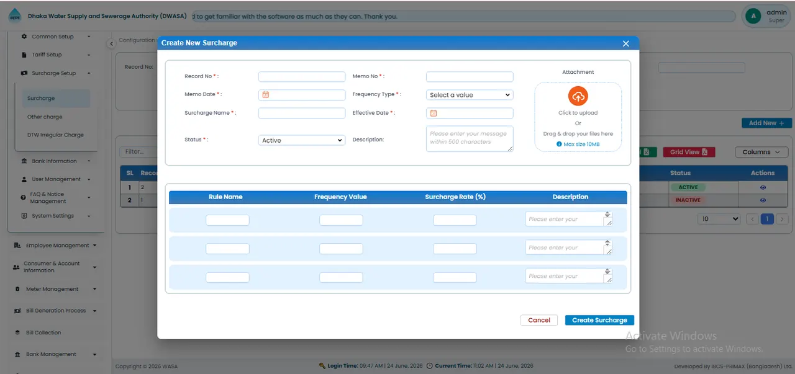Click the Bill Collection sidebar icon
This screenshot has width=795, height=374.
(18, 332)
